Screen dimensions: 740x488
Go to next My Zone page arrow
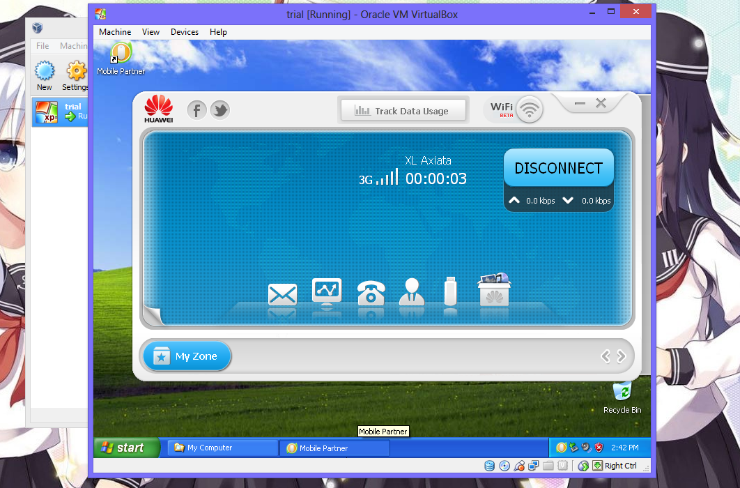(x=622, y=356)
